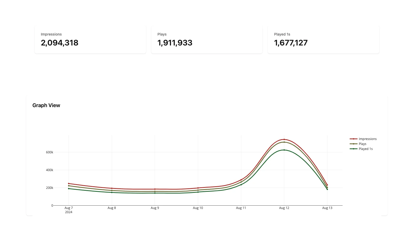
Task: Click the Aug 11 axis label
Action: (x=241, y=208)
